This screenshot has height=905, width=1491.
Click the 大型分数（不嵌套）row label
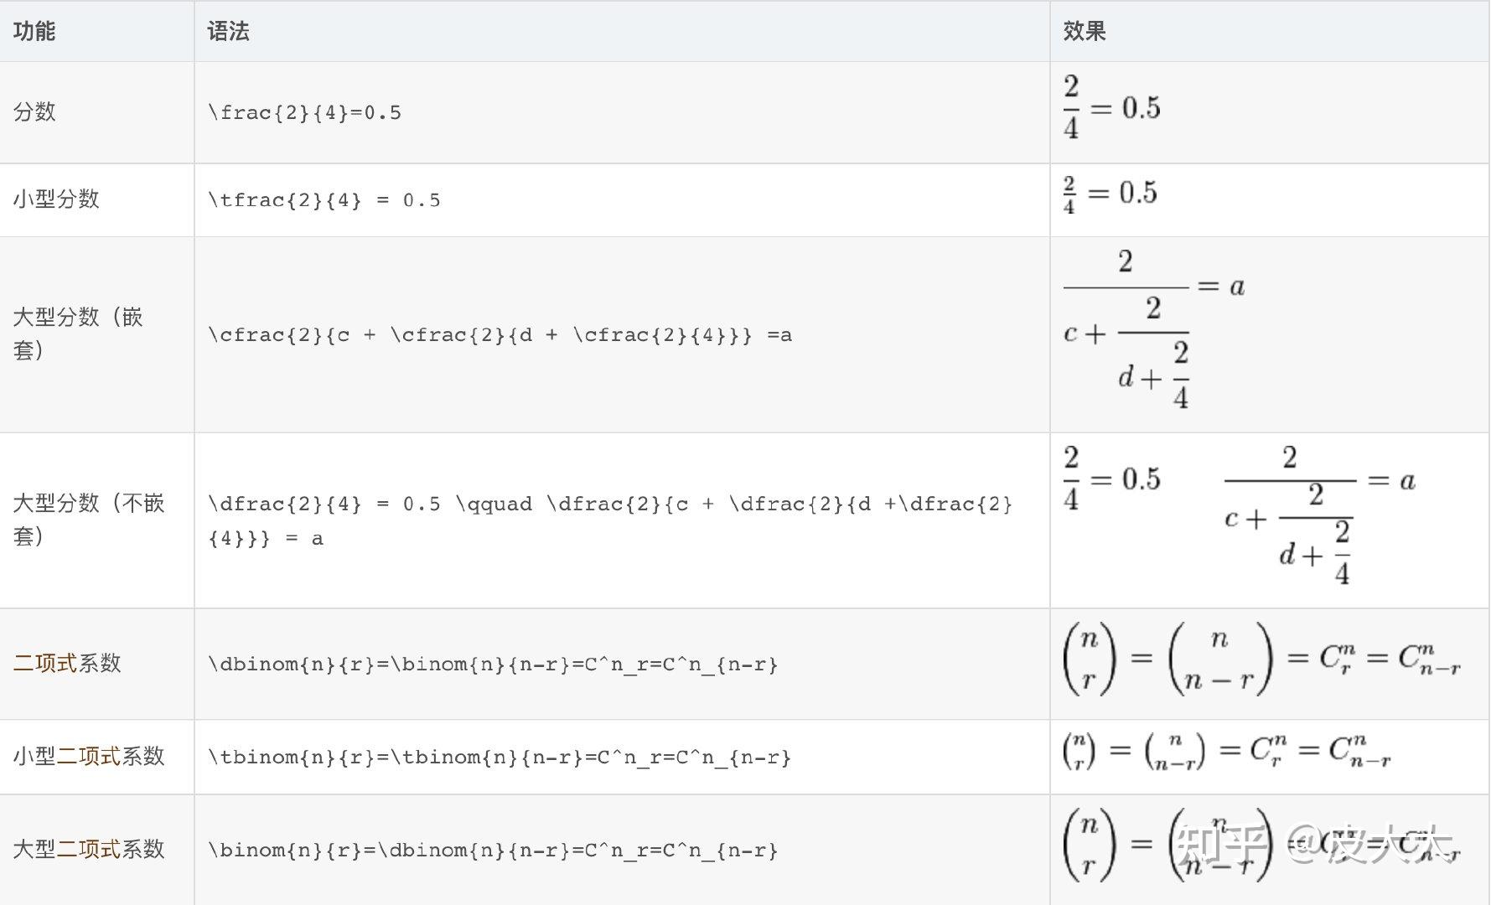click(x=88, y=520)
